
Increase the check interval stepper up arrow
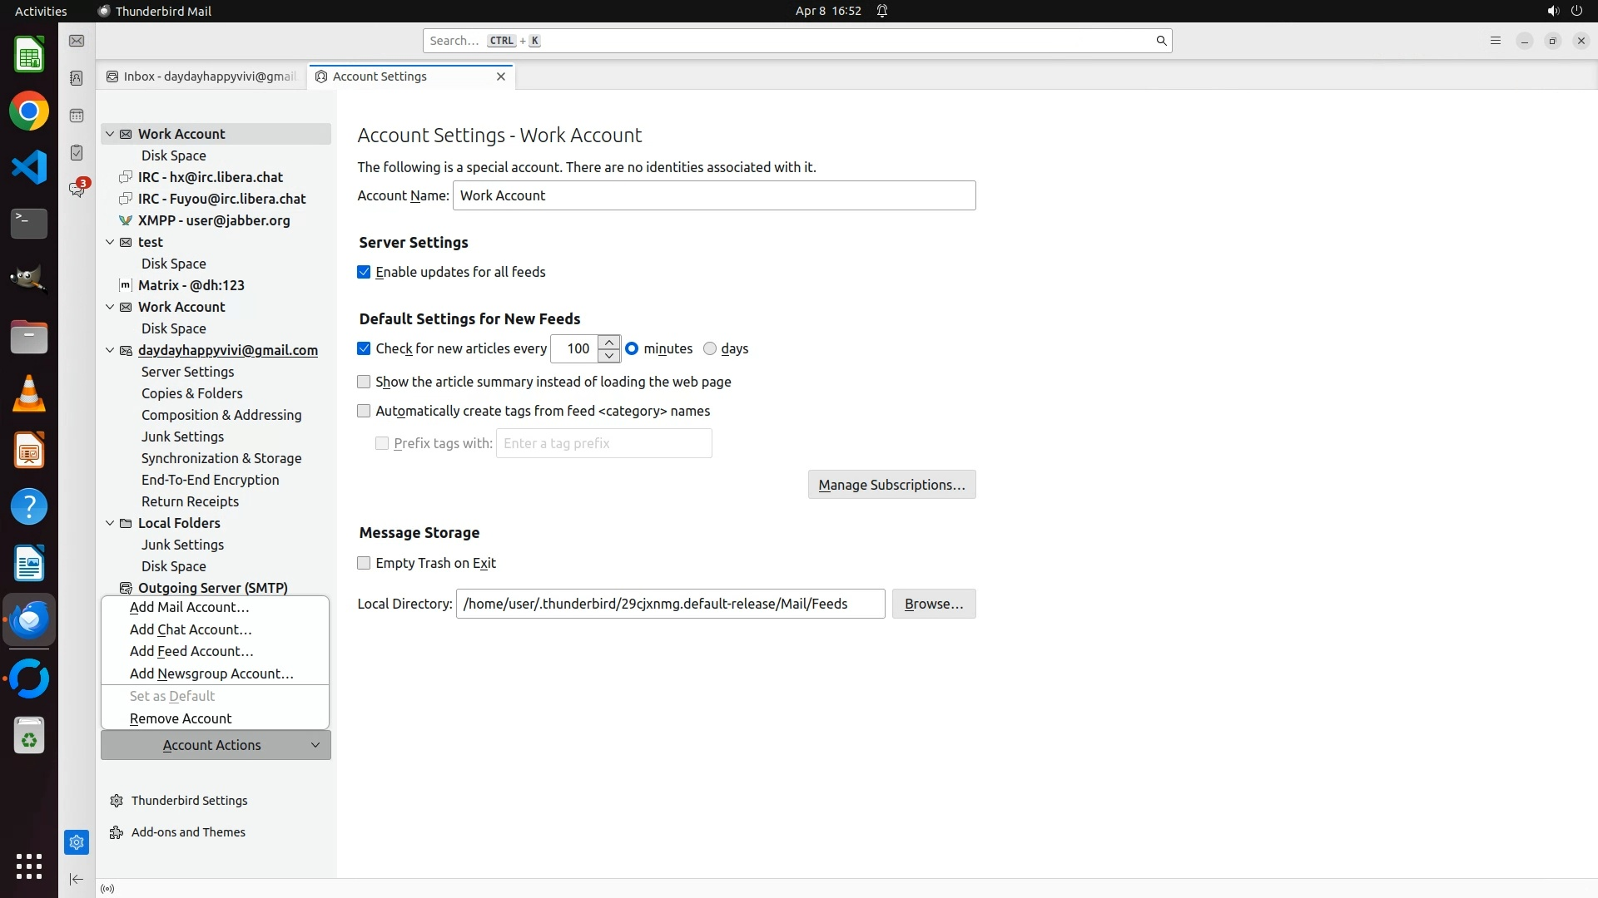click(609, 342)
